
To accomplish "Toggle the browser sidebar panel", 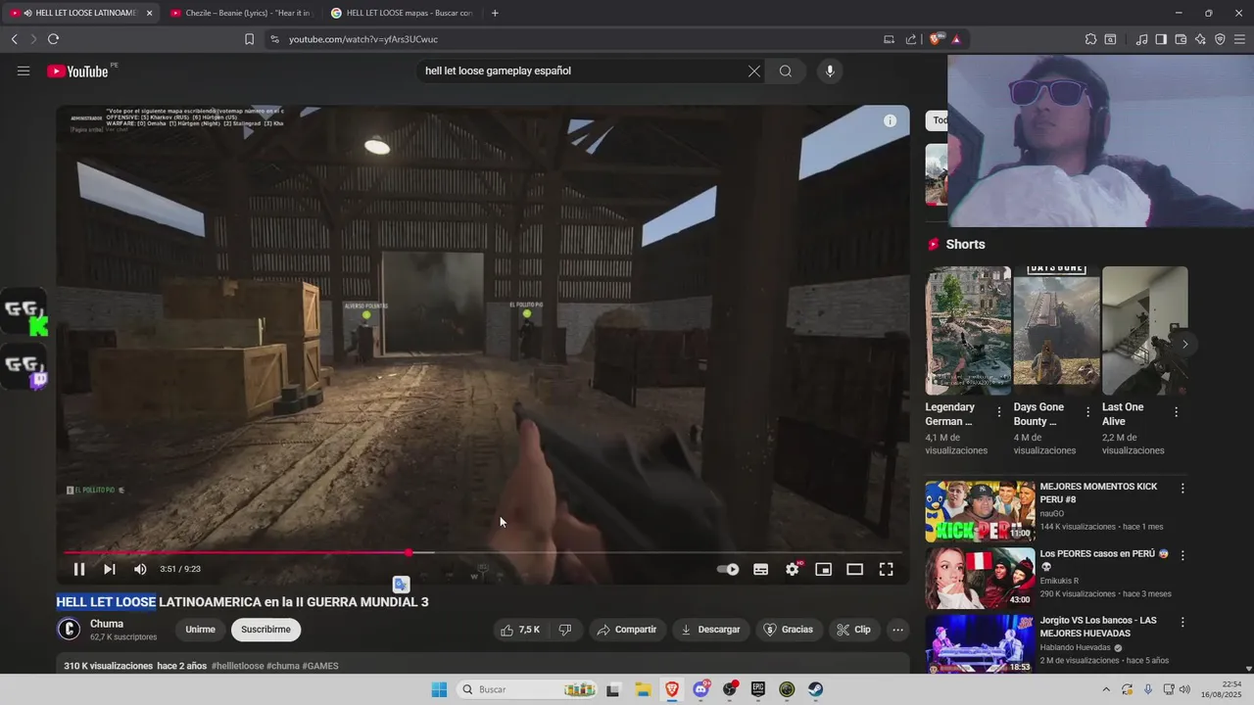I will pos(1161,39).
